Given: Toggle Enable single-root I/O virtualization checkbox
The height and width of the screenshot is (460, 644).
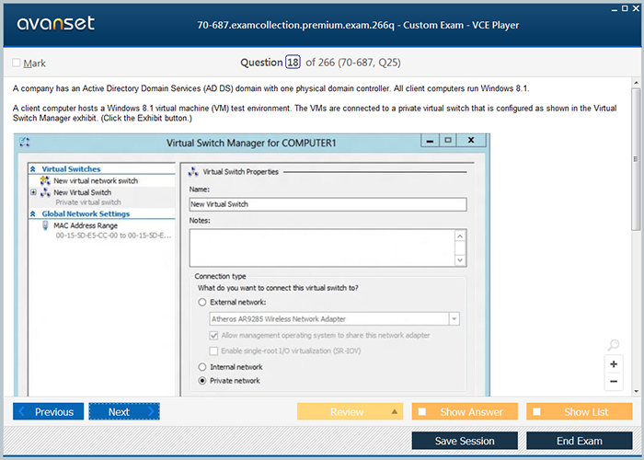Looking at the screenshot, I should [x=213, y=351].
